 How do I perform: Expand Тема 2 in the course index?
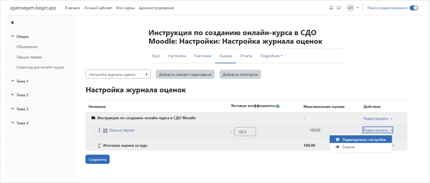[x=13, y=95]
